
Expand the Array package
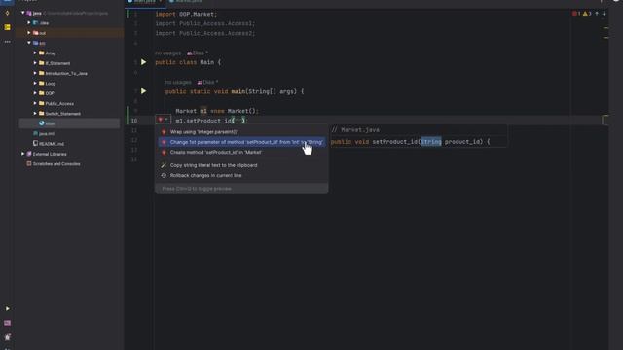(35, 52)
